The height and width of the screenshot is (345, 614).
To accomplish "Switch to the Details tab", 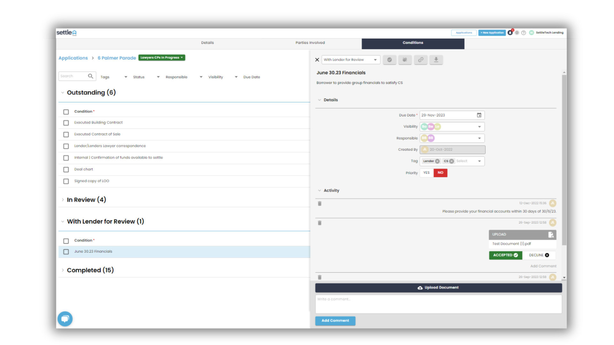I will [207, 42].
